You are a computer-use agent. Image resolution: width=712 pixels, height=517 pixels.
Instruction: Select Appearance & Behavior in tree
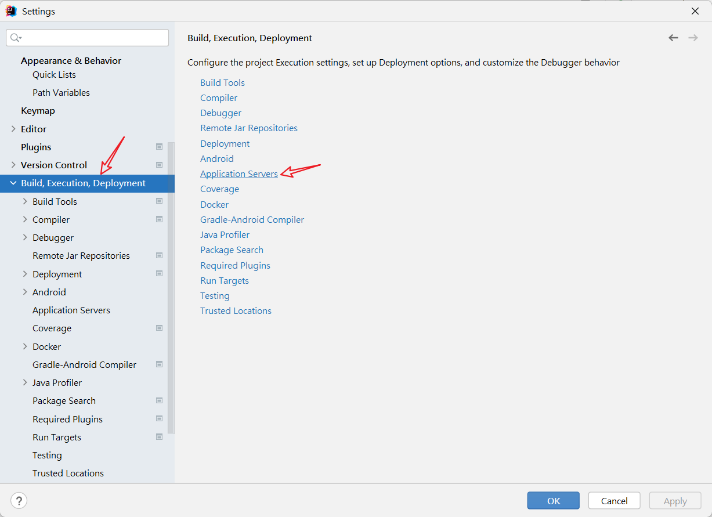pos(71,60)
